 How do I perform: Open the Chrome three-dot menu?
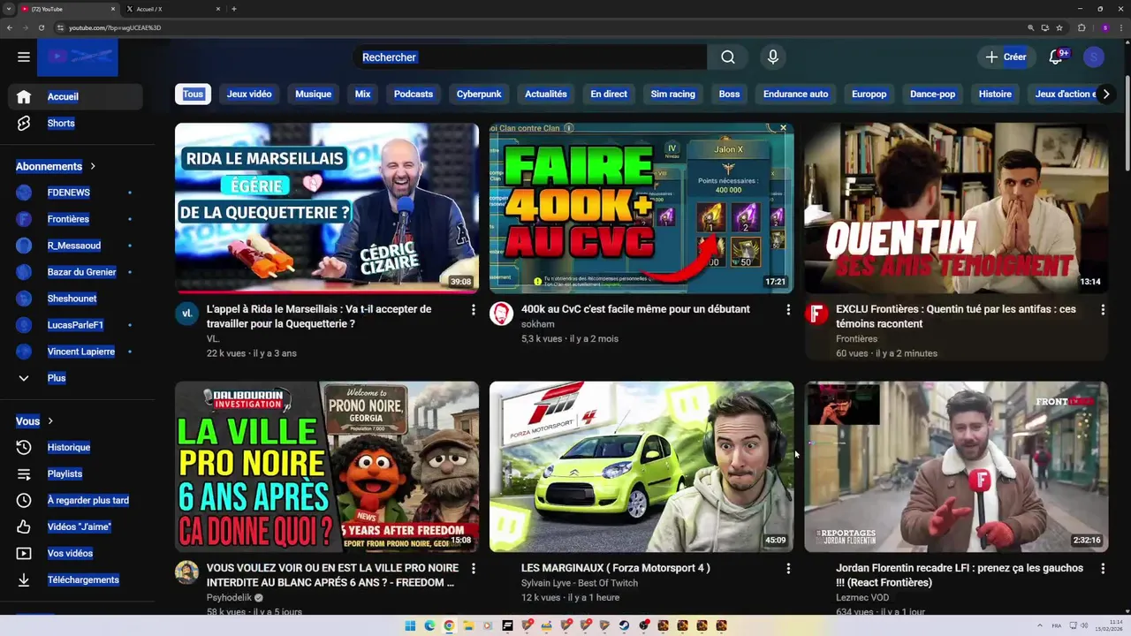1120,27
